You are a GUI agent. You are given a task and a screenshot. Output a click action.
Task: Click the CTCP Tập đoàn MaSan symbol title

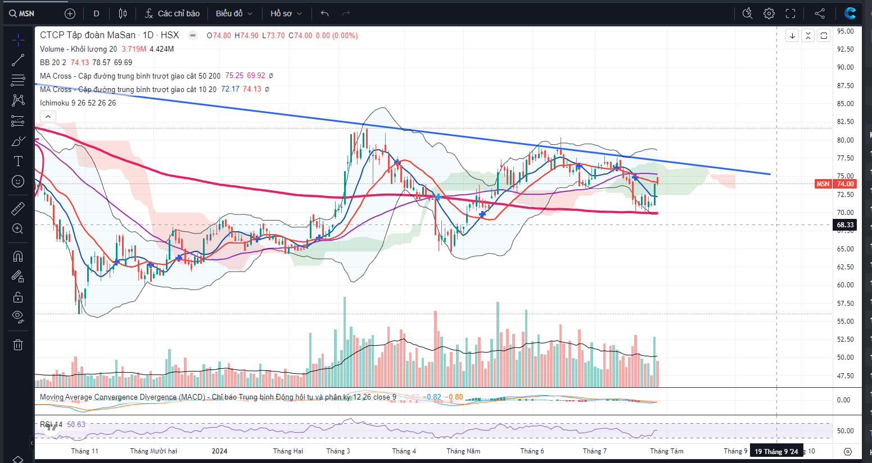(88, 35)
